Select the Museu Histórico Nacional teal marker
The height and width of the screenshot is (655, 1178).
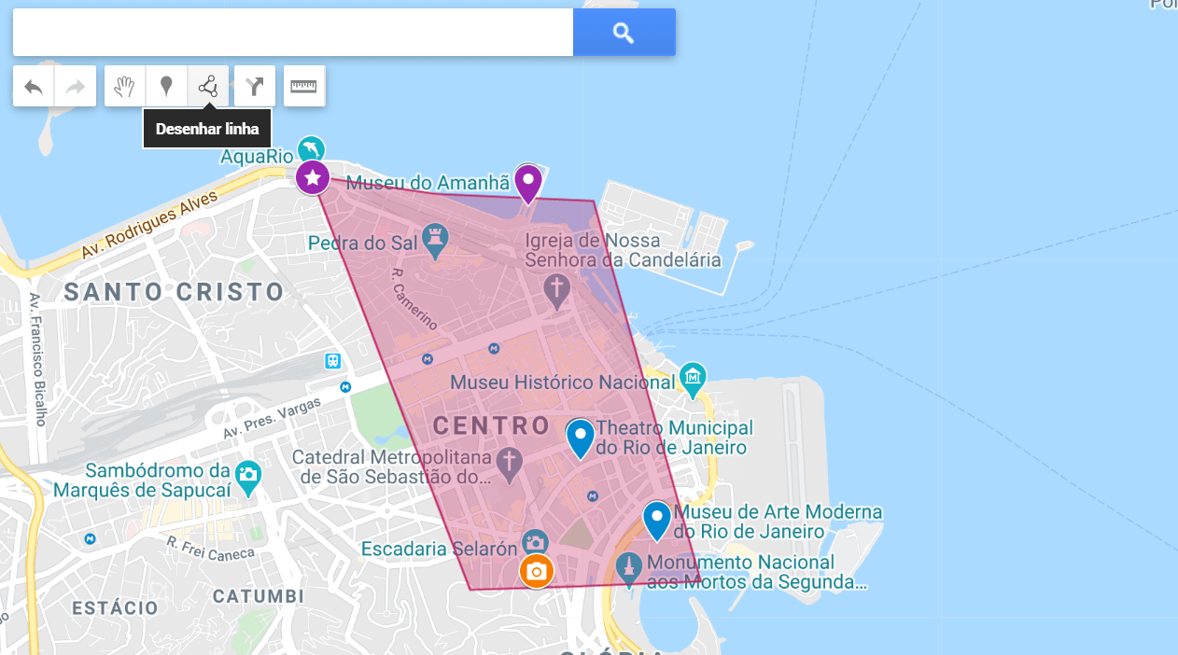[x=693, y=378]
